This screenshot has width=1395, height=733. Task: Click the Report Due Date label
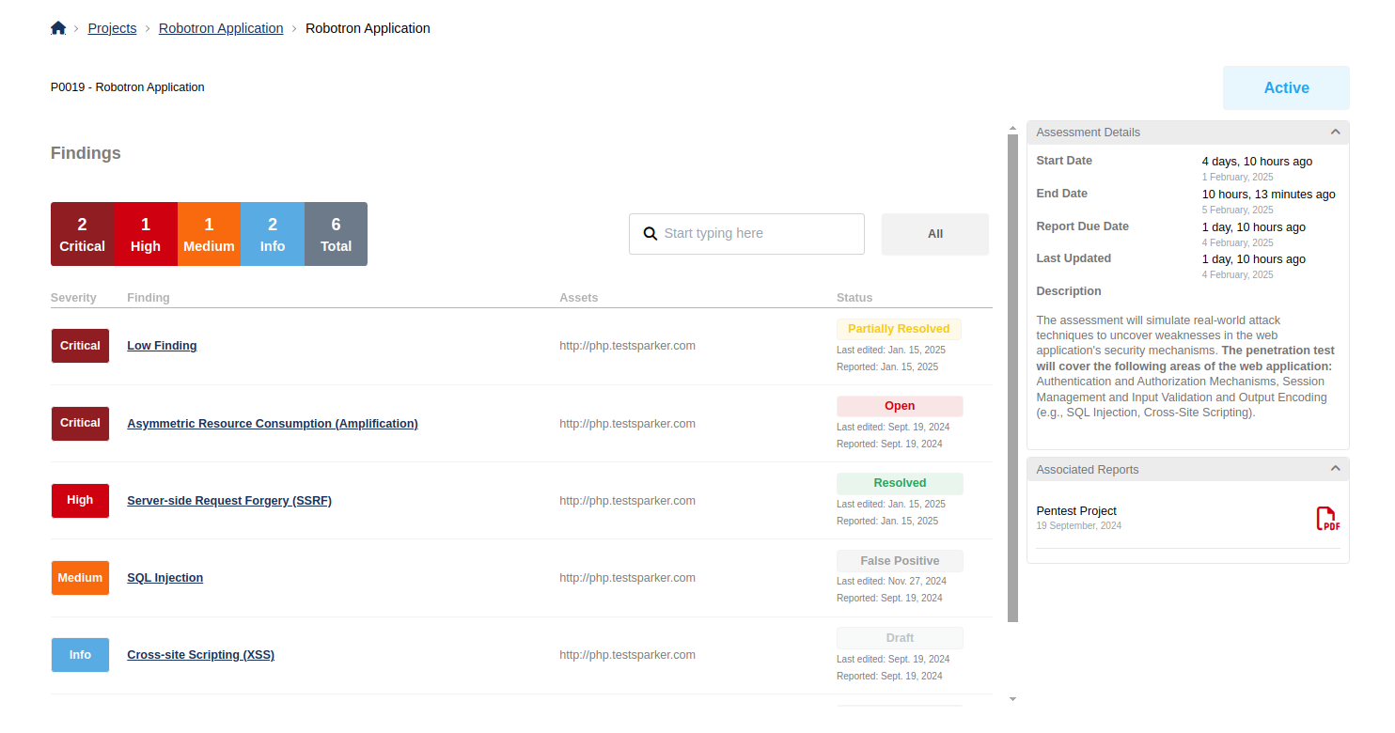coord(1082,226)
